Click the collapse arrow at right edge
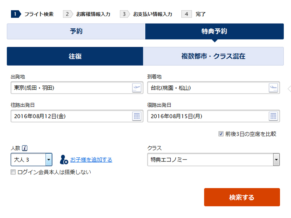The height and width of the screenshot is (218, 291). 289,89
